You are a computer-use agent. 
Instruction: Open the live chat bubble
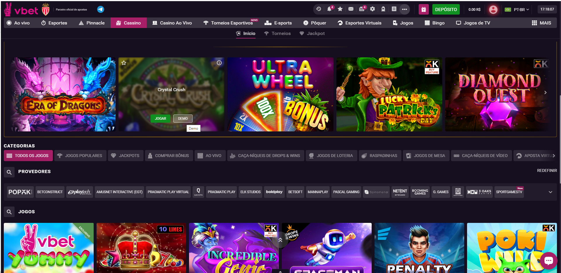pos(548,260)
